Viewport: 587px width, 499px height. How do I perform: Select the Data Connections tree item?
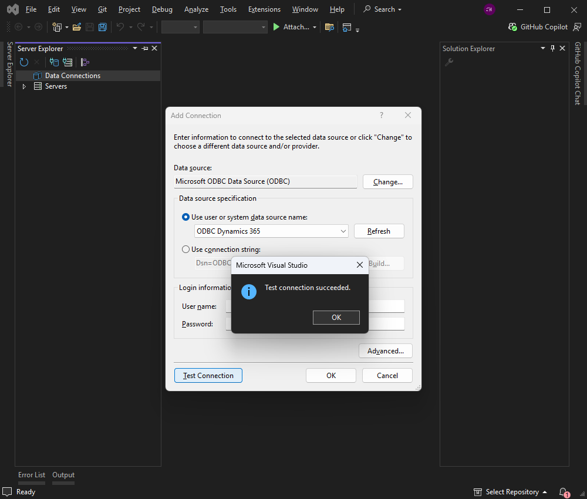[72, 76]
